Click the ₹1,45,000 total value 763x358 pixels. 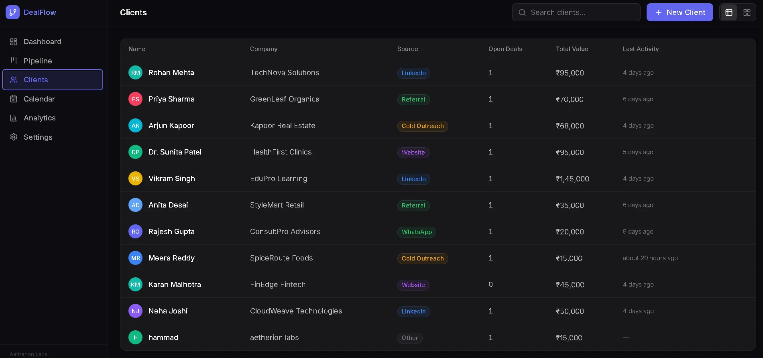(x=572, y=179)
